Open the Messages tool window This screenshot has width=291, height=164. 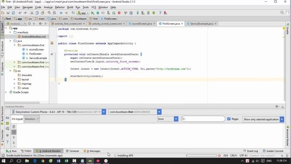pyautogui.click(x=92, y=151)
